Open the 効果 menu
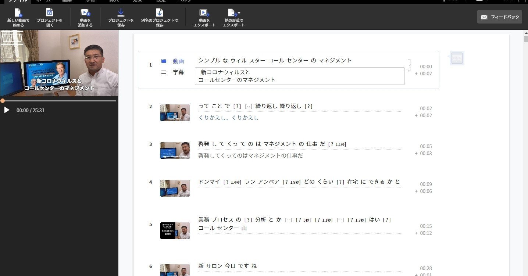This screenshot has width=528, height=276. (x=137, y=1)
